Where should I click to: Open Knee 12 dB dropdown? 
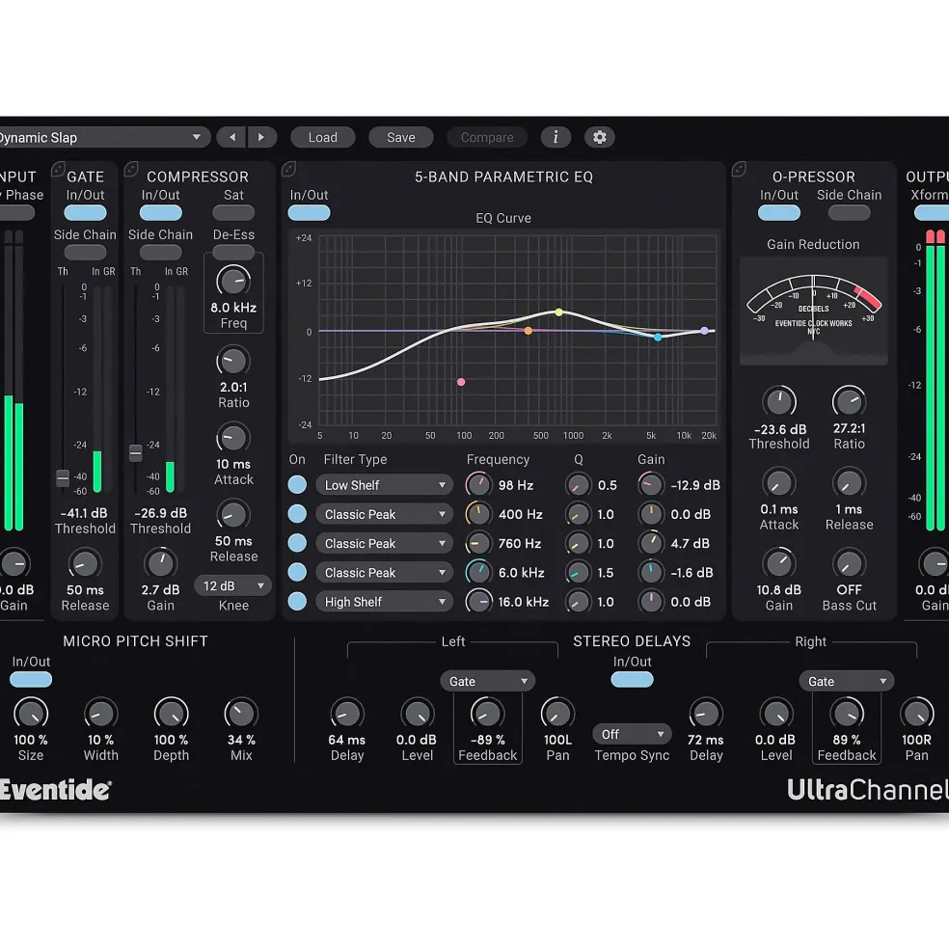click(233, 585)
